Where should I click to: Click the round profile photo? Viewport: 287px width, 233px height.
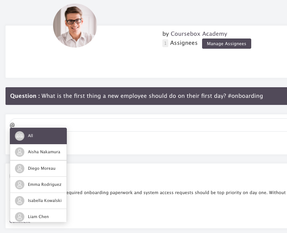click(x=75, y=26)
